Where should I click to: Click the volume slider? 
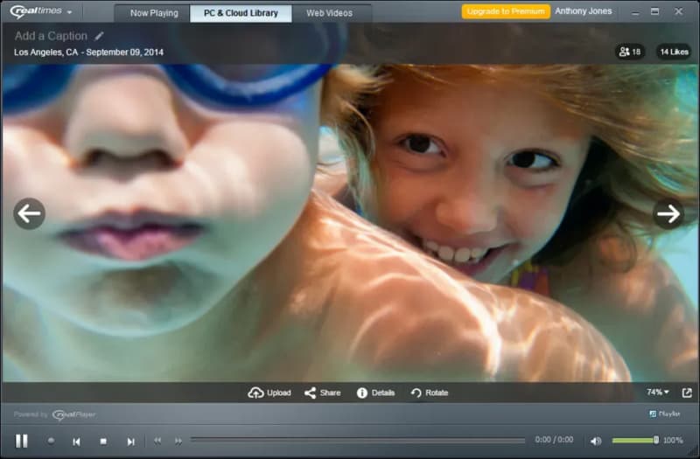click(634, 441)
